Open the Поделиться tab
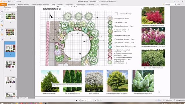Screen dimensions: 185x104 (x=80, y=5)
